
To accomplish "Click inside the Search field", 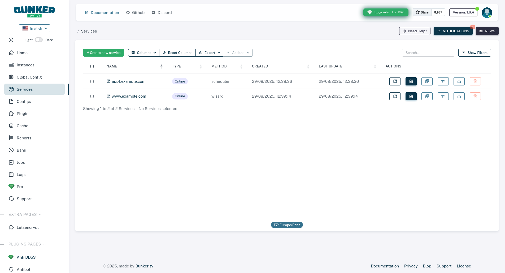I will [x=428, y=53].
